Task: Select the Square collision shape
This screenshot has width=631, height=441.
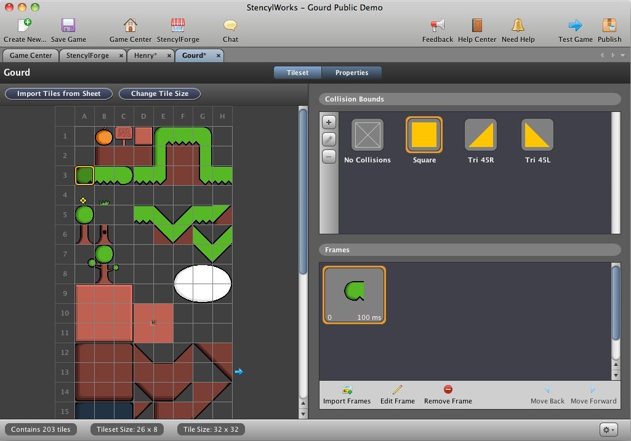Action: coord(424,135)
